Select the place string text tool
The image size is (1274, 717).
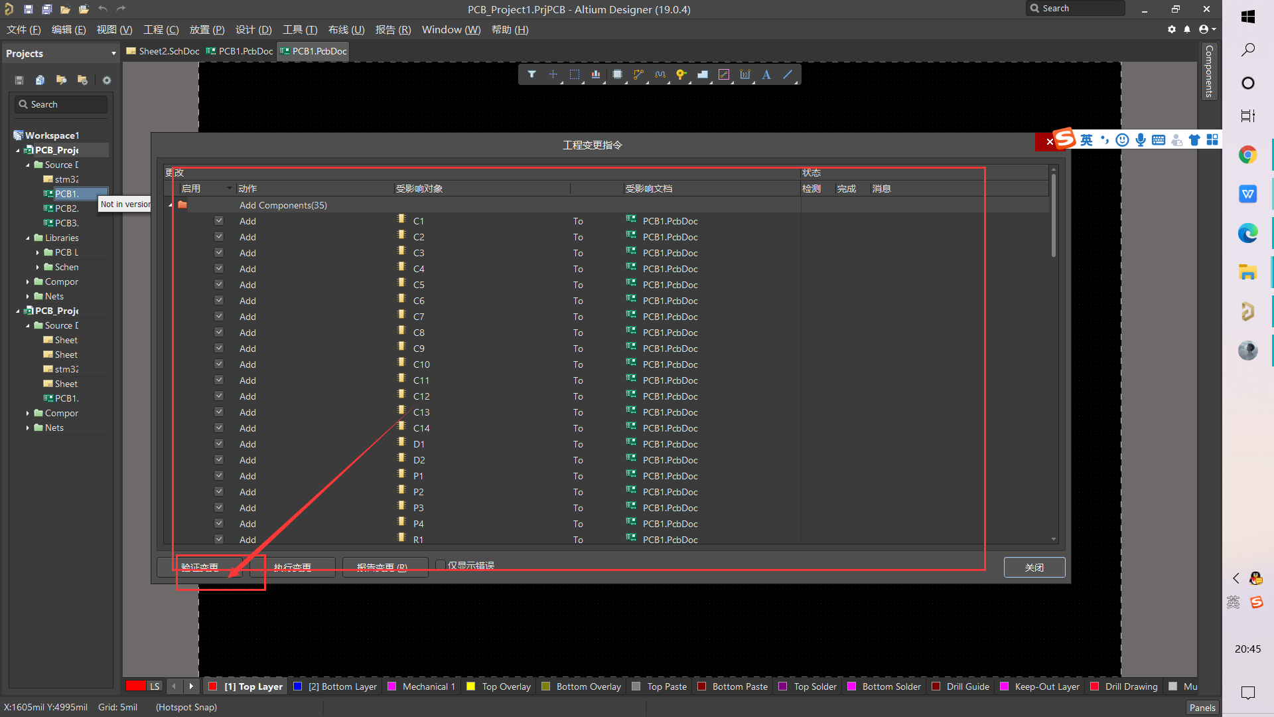click(766, 74)
